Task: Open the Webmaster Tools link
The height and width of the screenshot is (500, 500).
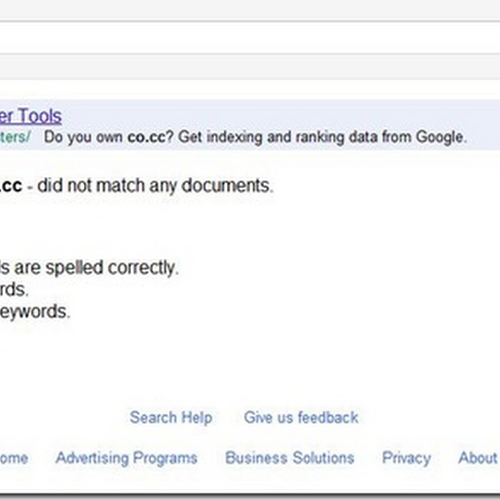Action: (x=31, y=117)
